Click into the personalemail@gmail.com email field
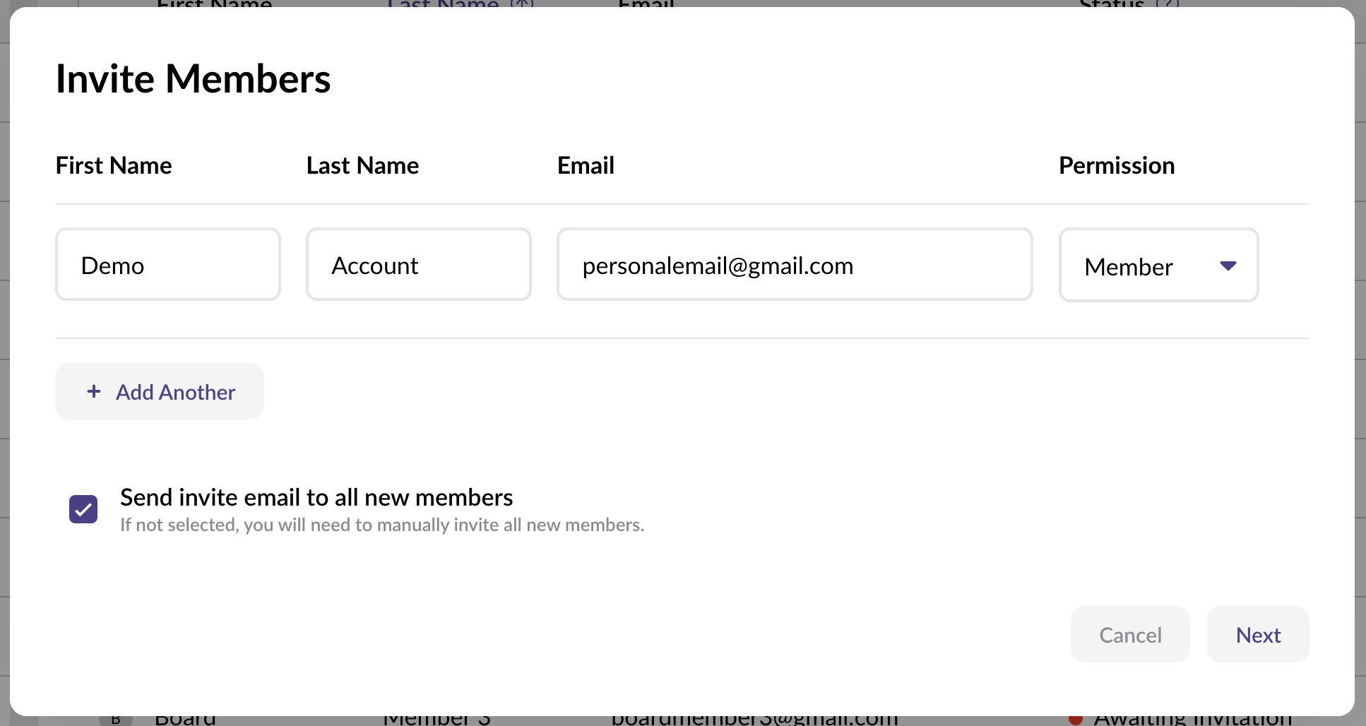The image size is (1366, 726). point(795,264)
